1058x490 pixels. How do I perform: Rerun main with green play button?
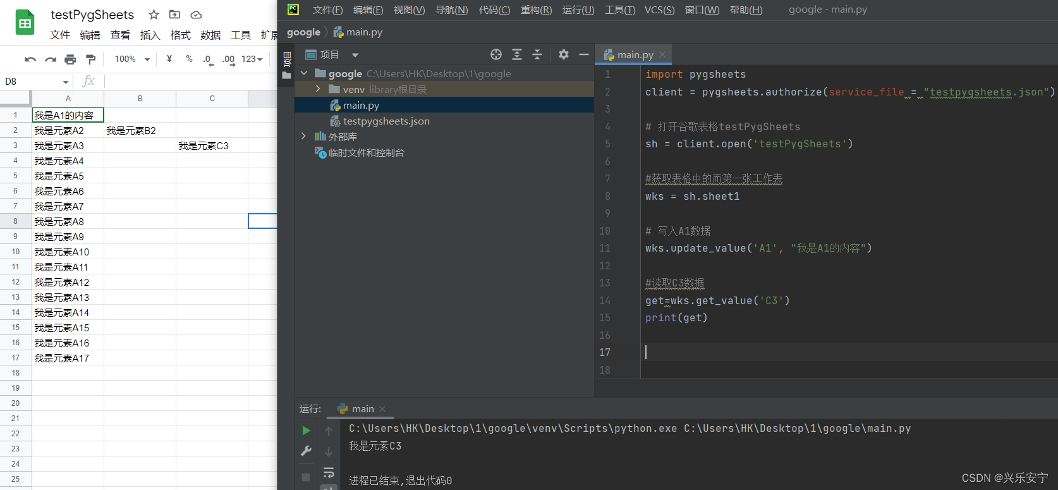coord(306,431)
